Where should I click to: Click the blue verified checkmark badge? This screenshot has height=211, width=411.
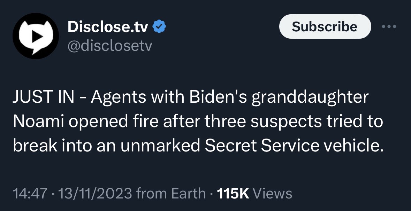[159, 27]
